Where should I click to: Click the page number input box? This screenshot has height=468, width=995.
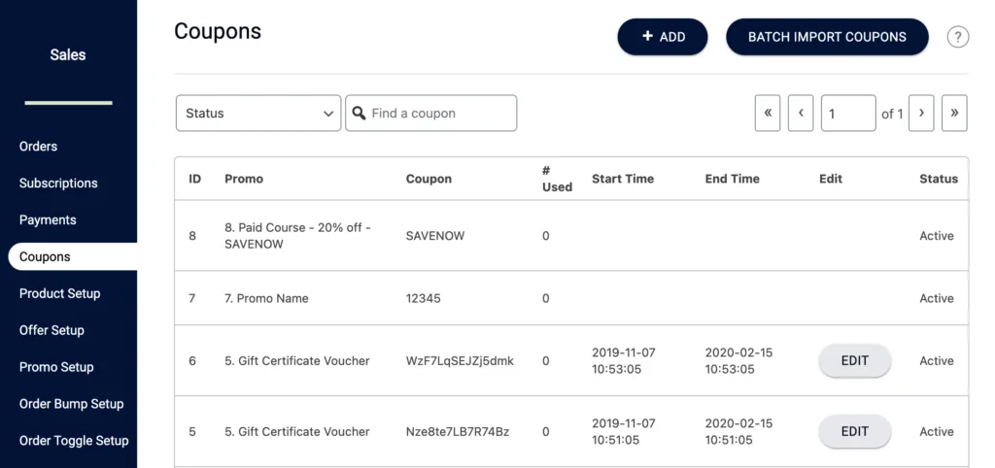point(848,114)
